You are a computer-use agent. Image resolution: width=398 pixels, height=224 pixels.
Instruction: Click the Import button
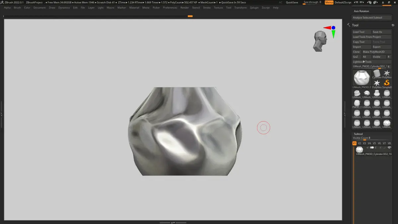[x=362, y=47]
